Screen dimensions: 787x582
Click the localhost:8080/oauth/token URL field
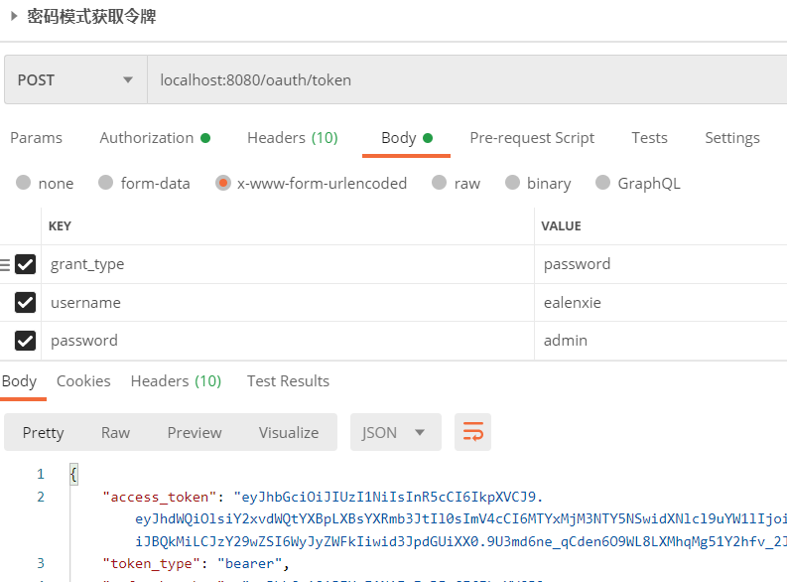466,79
